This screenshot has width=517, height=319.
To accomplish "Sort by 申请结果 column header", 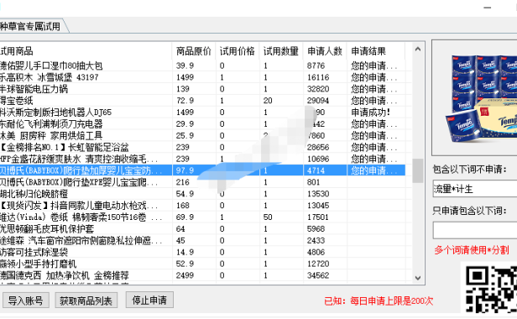I will click(x=376, y=51).
